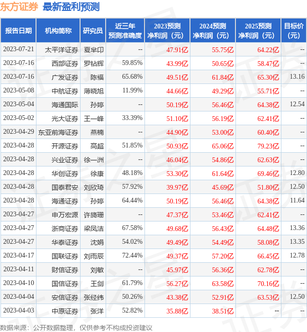The height and width of the screenshot is (332, 307).
Task: Click accuracy value 54.02%
Action: pos(132,242)
